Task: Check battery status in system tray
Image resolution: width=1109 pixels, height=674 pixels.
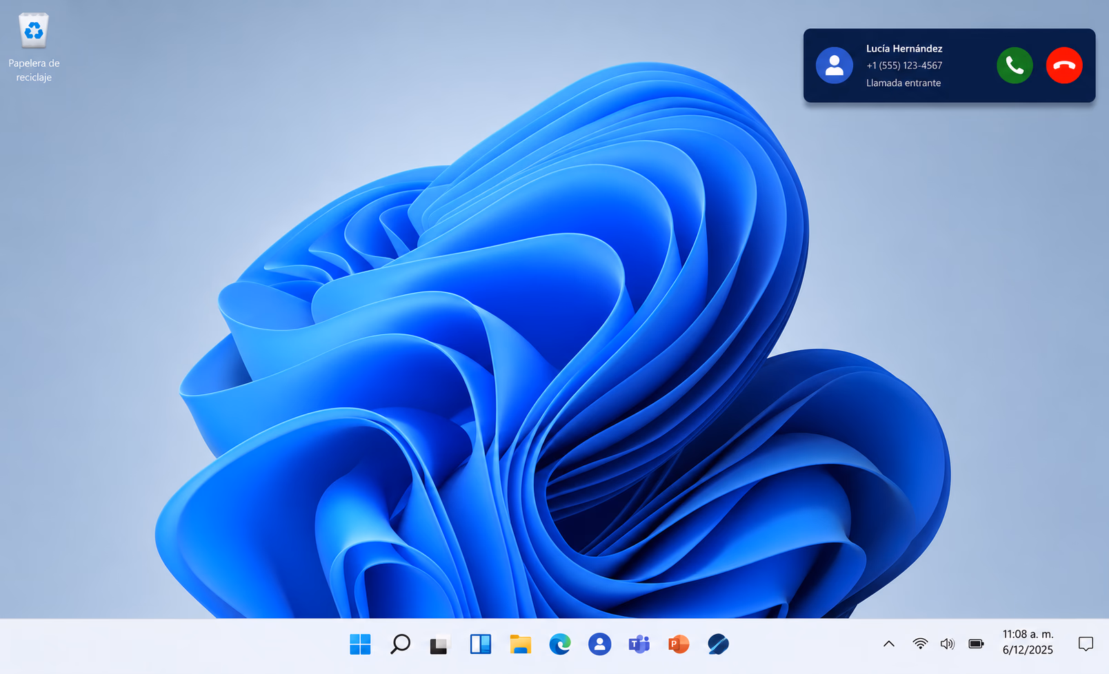Action: click(x=976, y=644)
